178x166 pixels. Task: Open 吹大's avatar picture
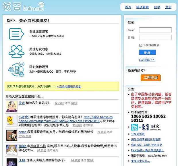11,106
